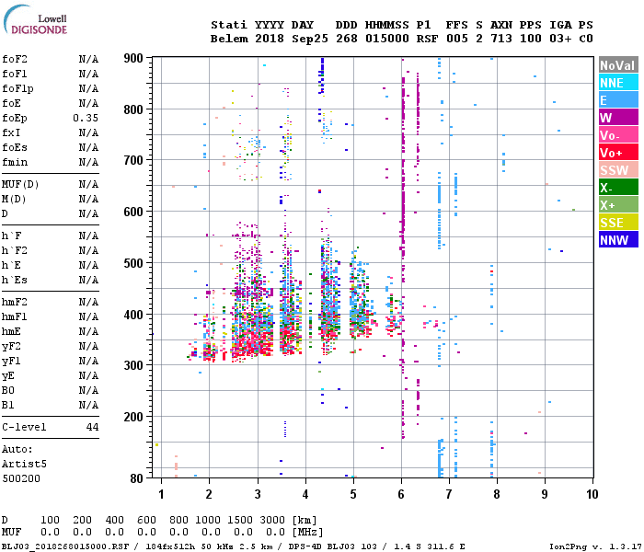644x552 pixels.
Task: Click the Belem station name in header
Action: [229, 39]
